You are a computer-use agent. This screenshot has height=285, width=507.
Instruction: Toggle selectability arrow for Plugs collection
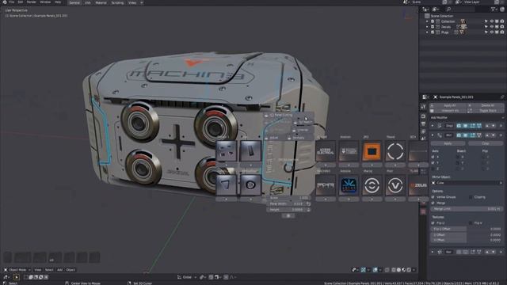[486, 32]
